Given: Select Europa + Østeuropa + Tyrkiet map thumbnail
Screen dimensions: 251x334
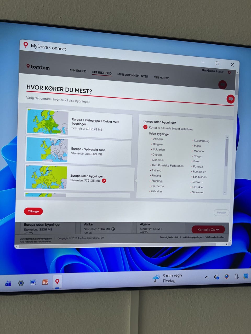Looking at the screenshot, I should [x=48, y=122].
